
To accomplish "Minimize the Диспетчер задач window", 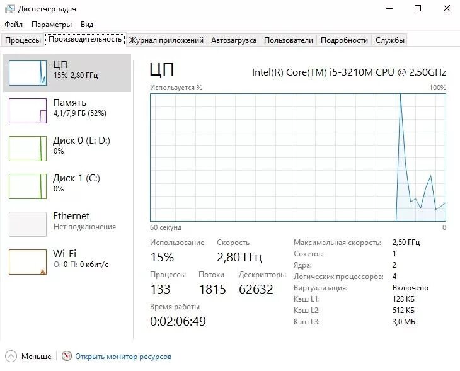I will click(x=389, y=9).
